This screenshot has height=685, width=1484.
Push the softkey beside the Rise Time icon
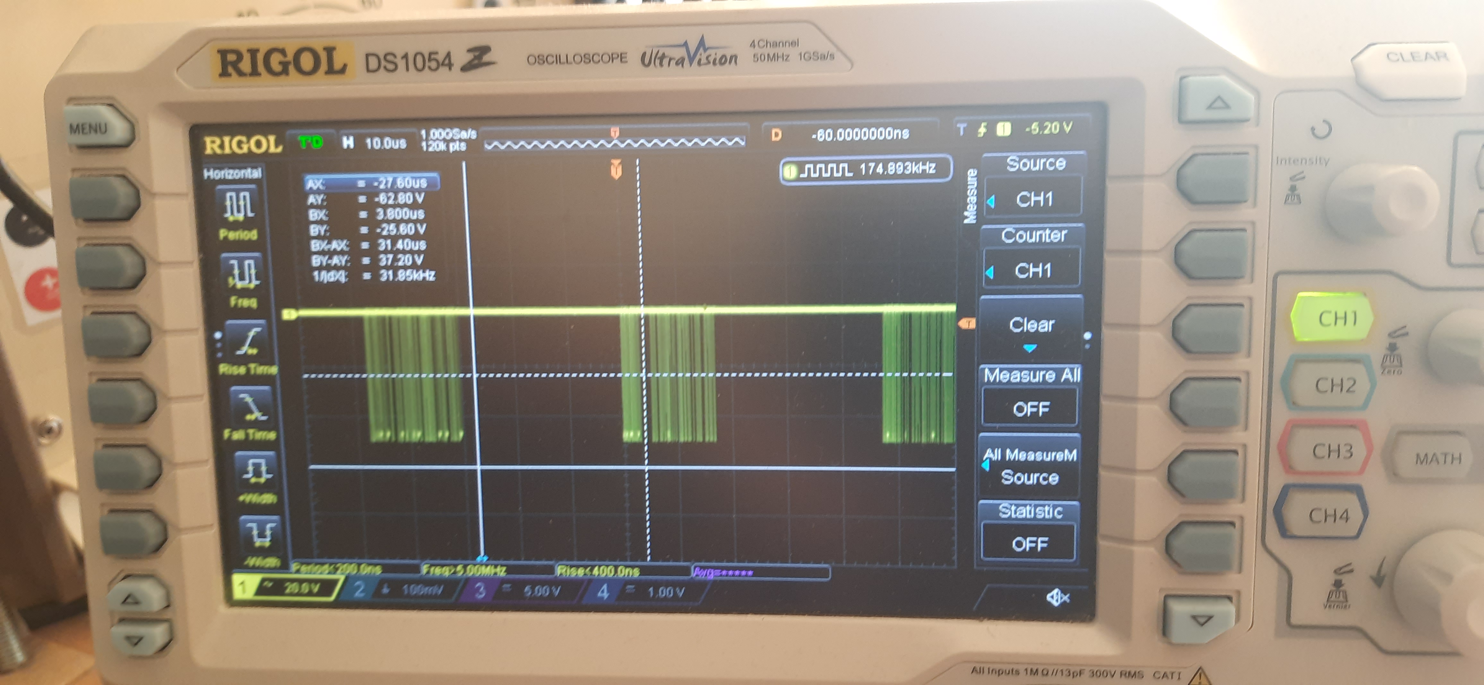116,335
